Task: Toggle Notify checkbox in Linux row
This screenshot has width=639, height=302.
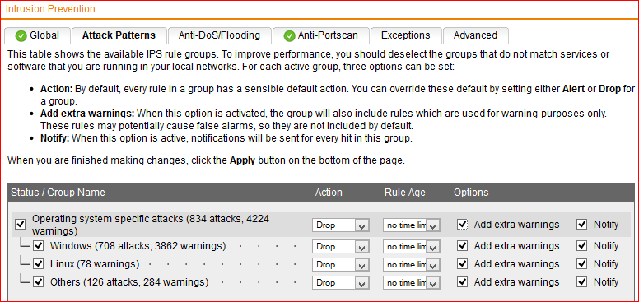Action: (x=582, y=264)
